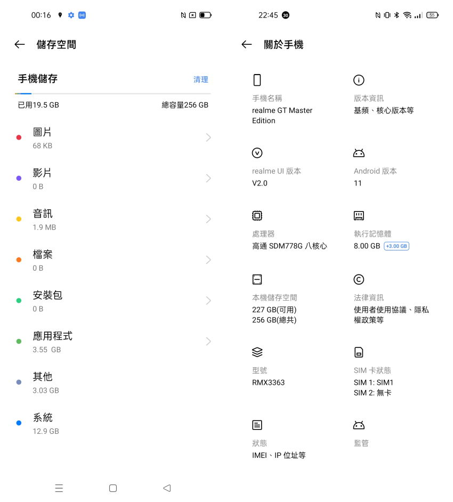Select the 系統 storage entry
The width and height of the screenshot is (453, 502).
point(112,423)
